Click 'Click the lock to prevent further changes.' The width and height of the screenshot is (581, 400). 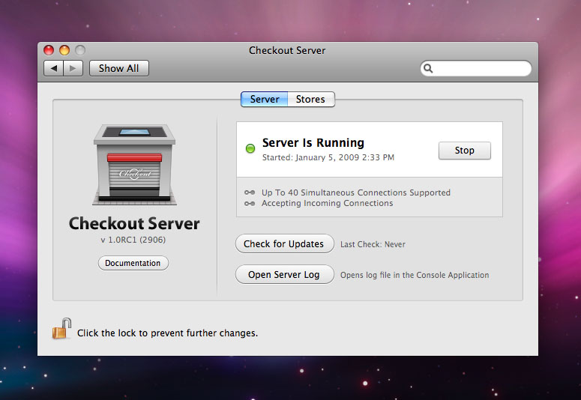click(167, 333)
